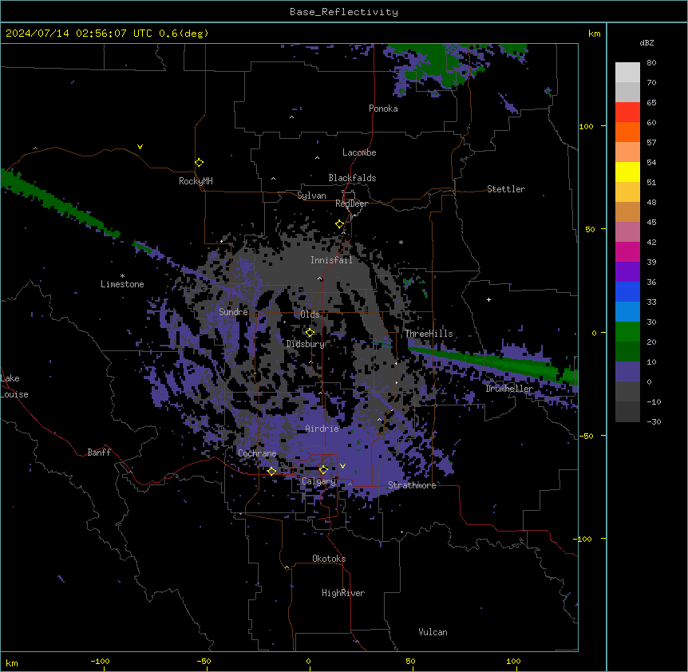Image resolution: width=688 pixels, height=672 pixels.
Task: Click the Calgary city label
Action: pyautogui.click(x=318, y=481)
